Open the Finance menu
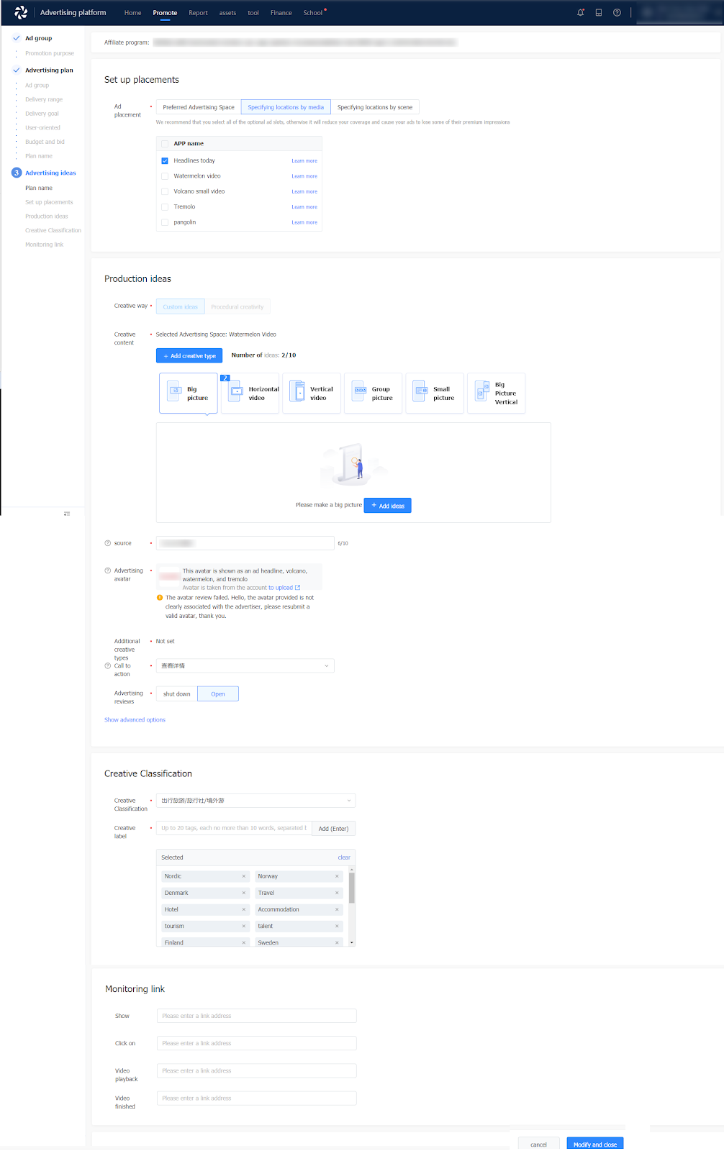This screenshot has height=1151, width=724. pyautogui.click(x=281, y=13)
